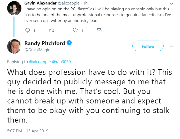Click the @alcoapple handle beside Gavin's name
180x139 pixels.
[x=69, y=3]
